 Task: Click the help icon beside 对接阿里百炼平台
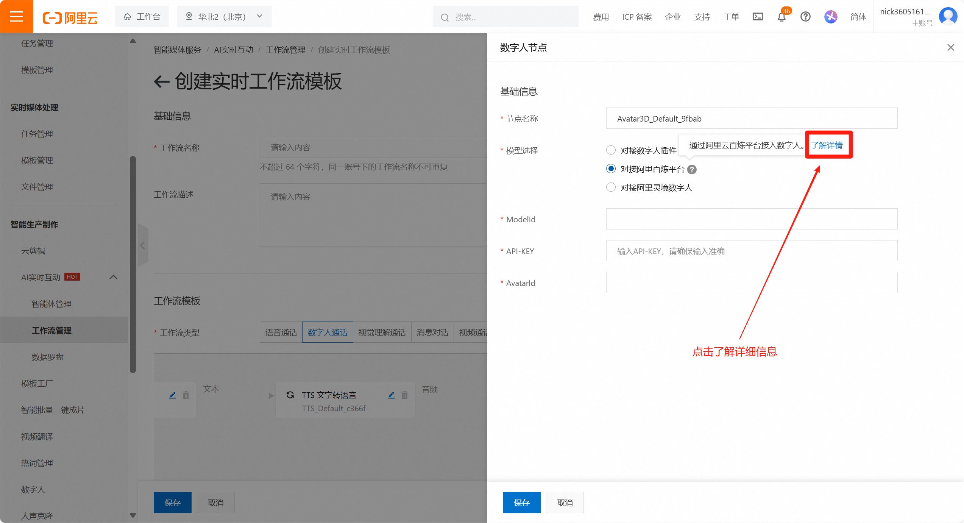[692, 169]
